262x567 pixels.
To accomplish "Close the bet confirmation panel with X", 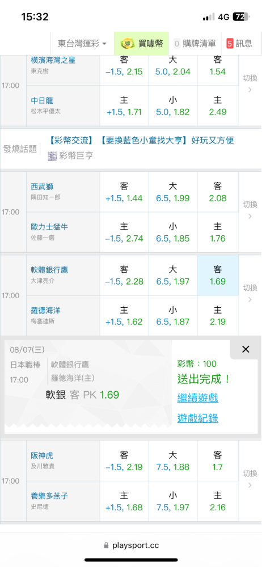I will pyautogui.click(x=246, y=349).
